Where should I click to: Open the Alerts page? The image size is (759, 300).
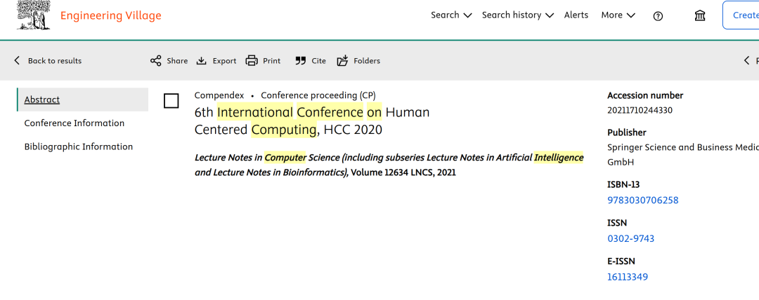(x=576, y=15)
